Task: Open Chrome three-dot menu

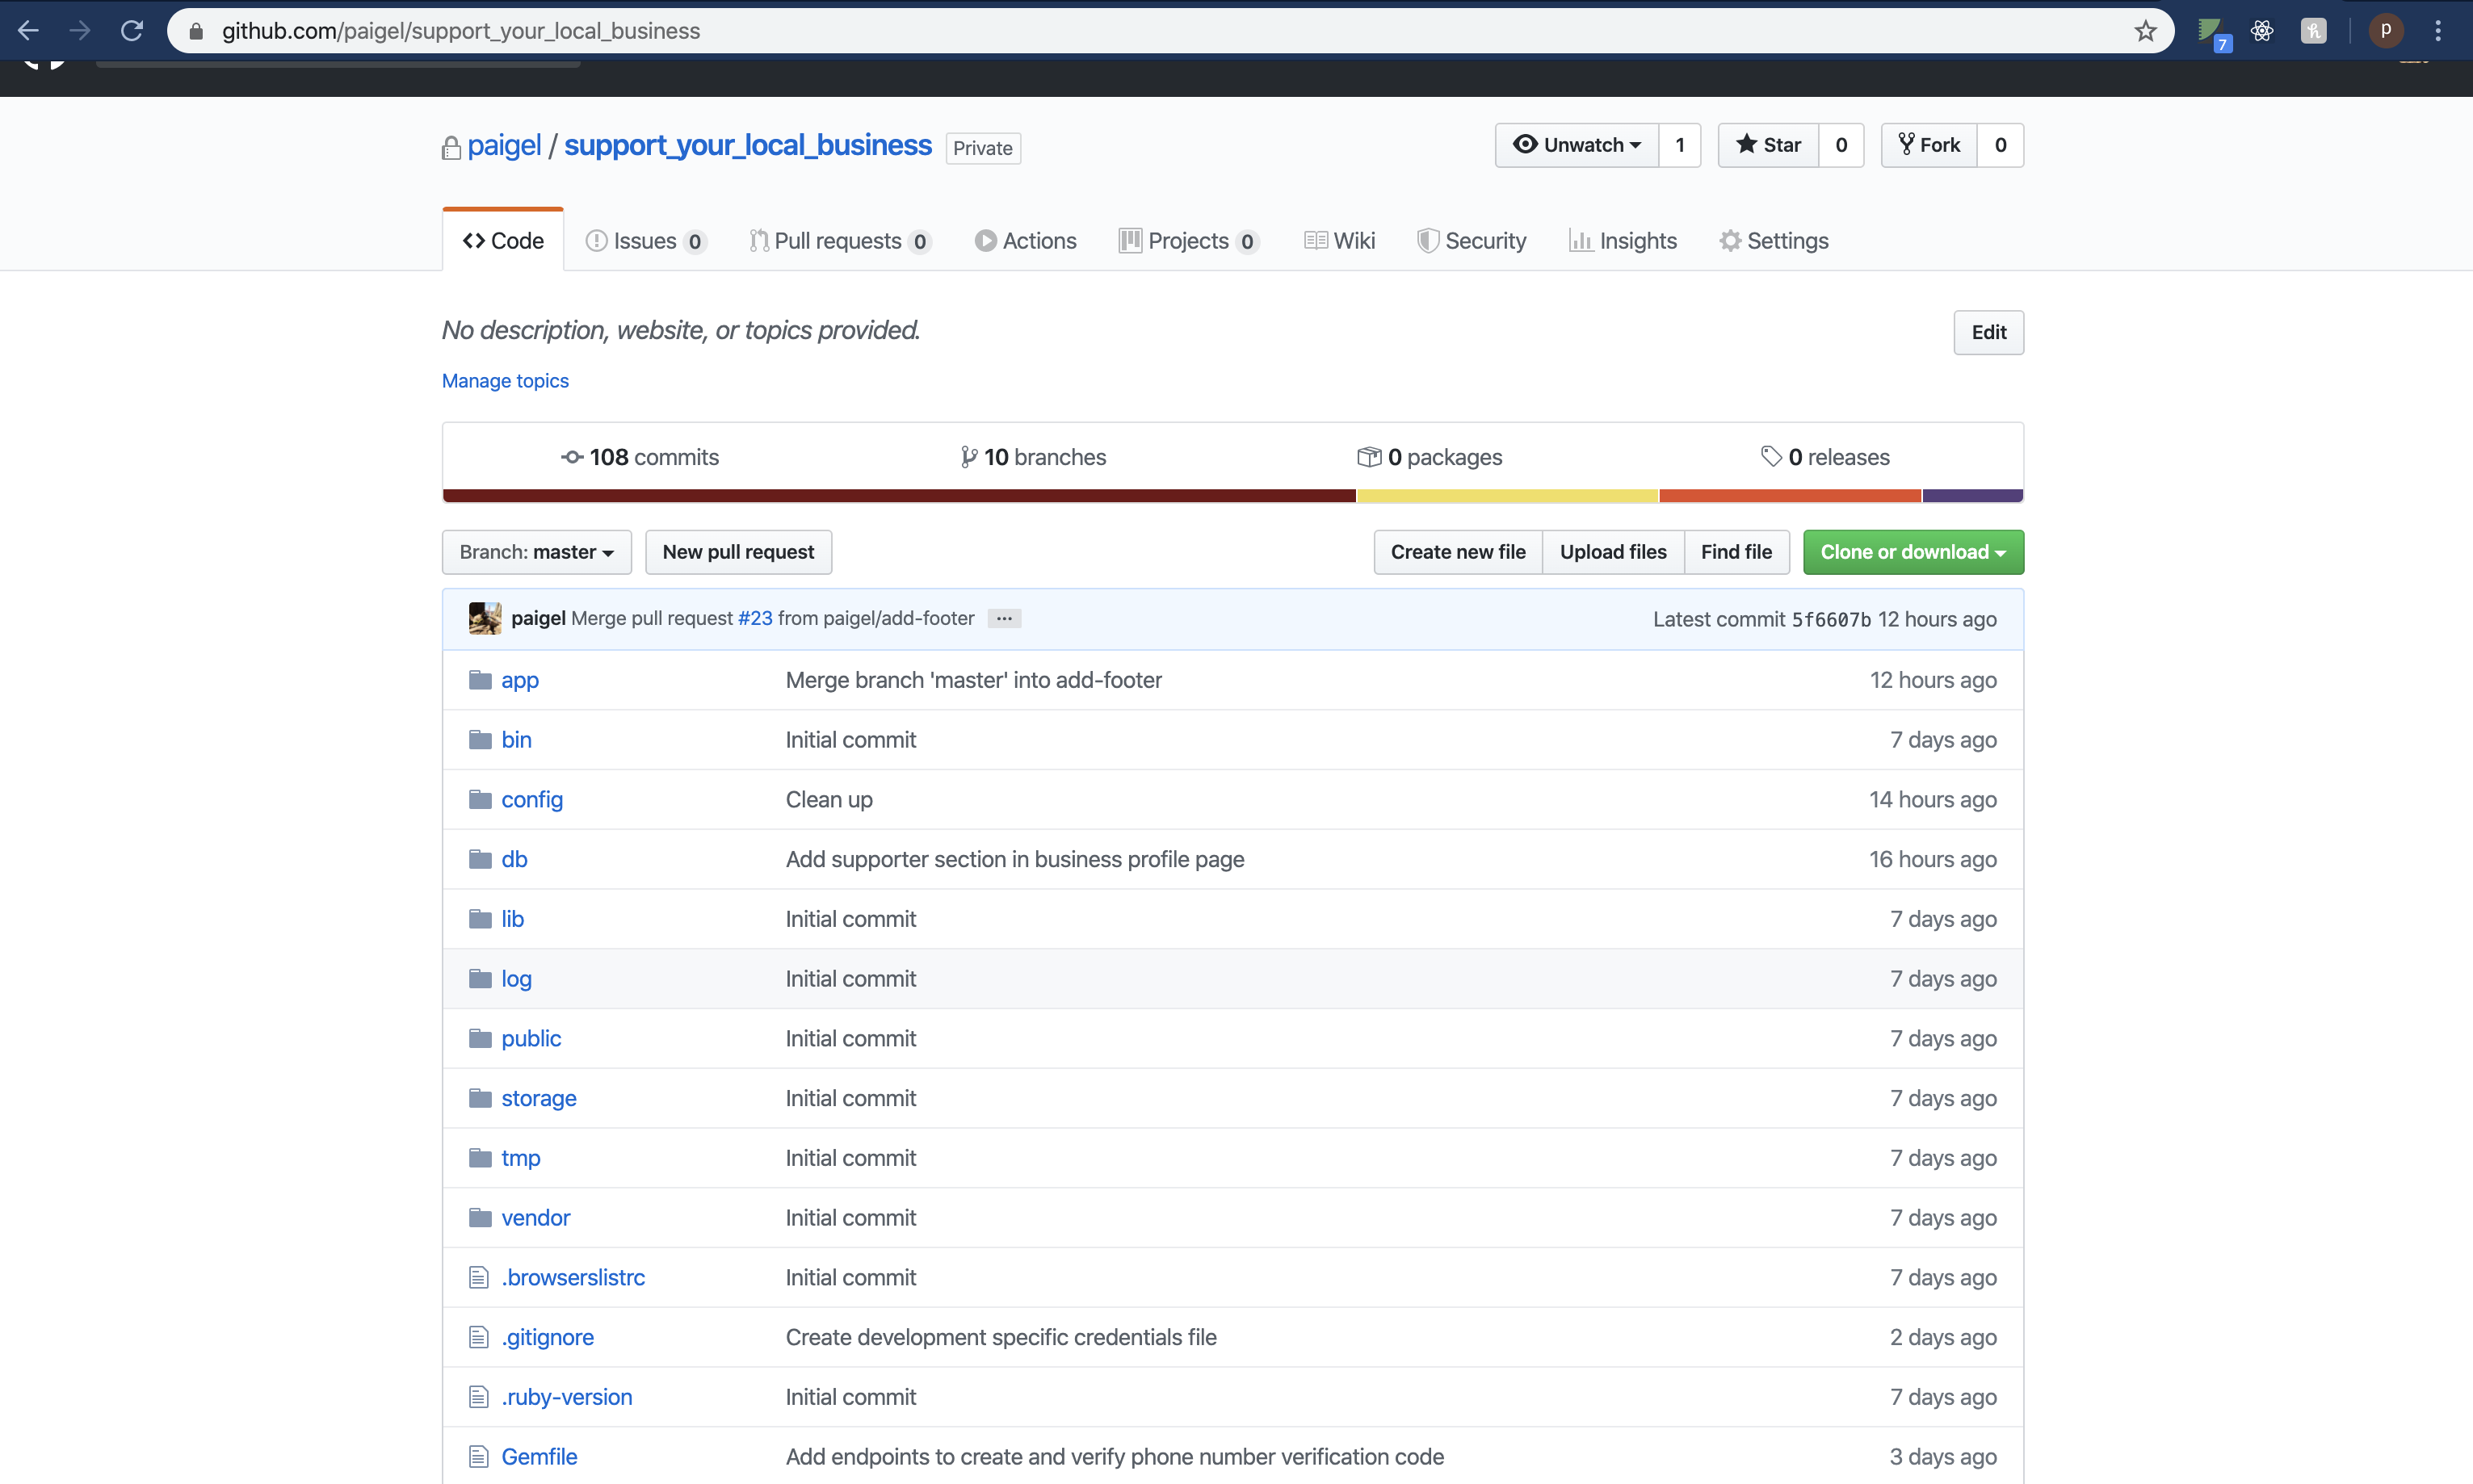Action: pyautogui.click(x=2438, y=31)
